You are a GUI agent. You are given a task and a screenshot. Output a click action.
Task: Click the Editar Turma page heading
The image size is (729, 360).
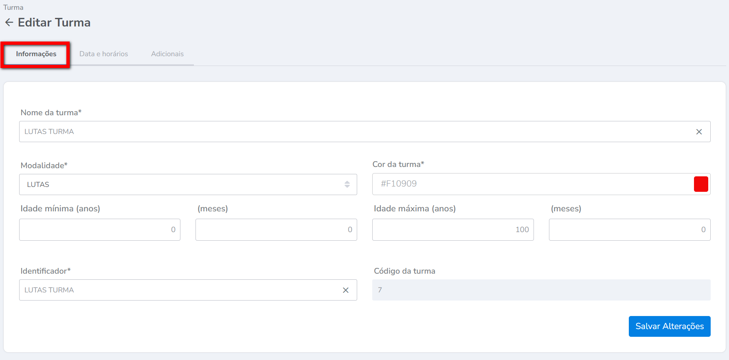(54, 22)
